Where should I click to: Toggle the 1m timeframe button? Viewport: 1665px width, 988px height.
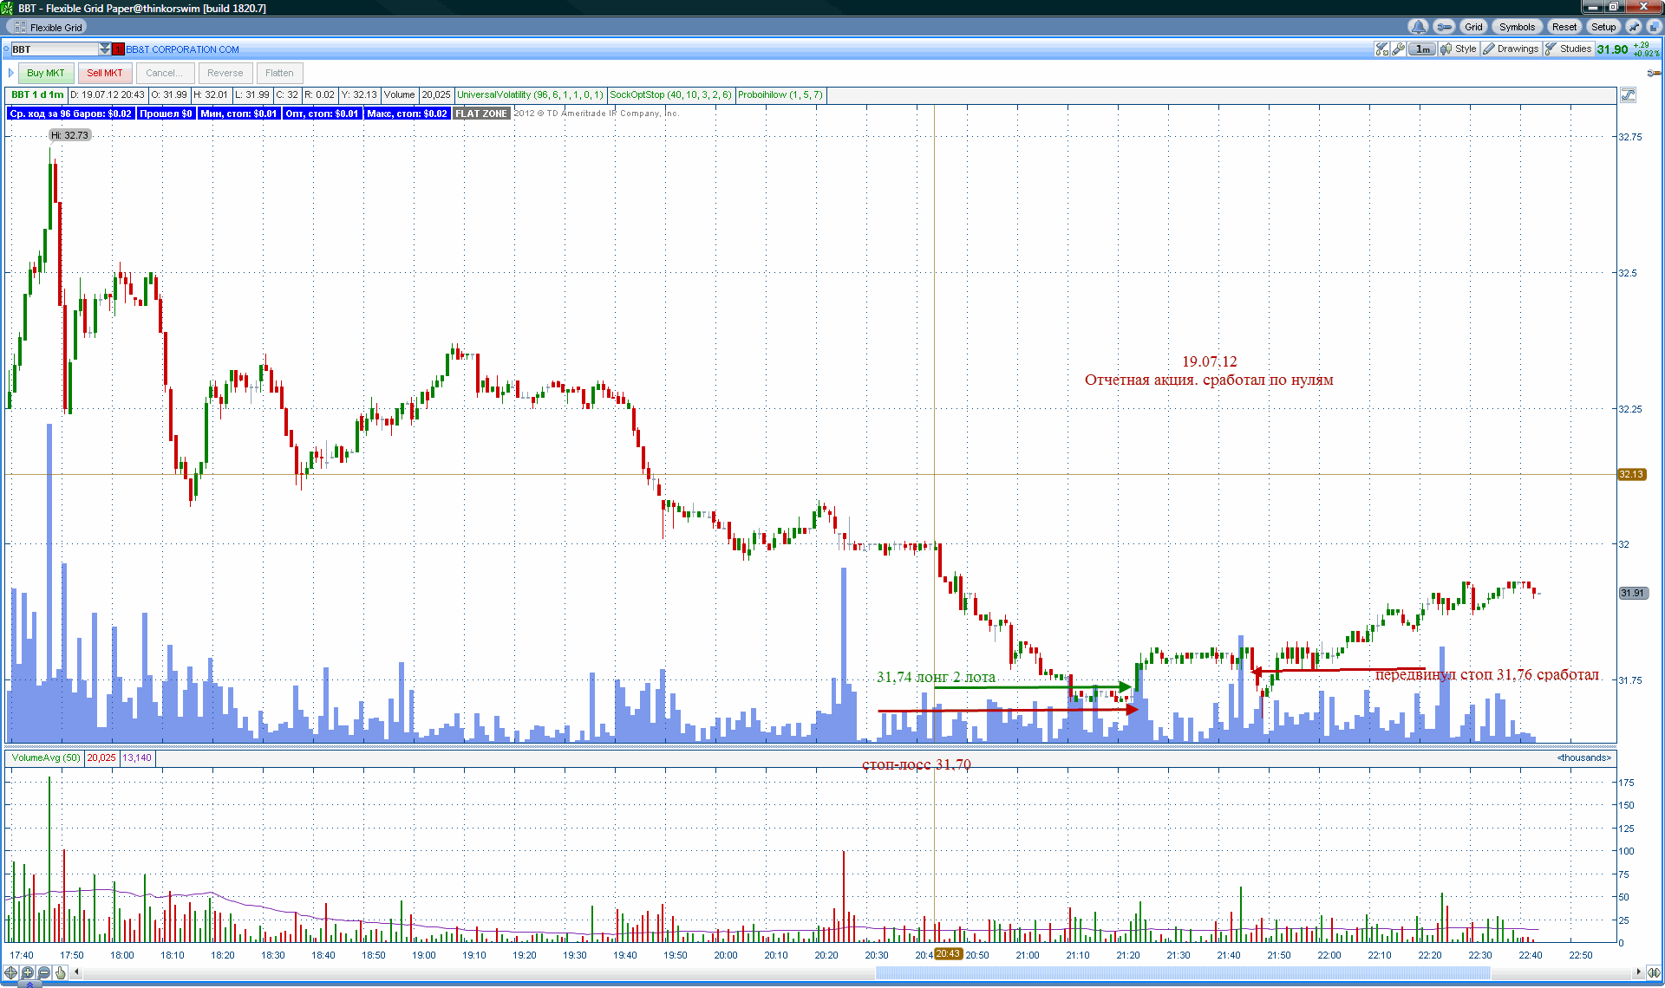[1422, 49]
